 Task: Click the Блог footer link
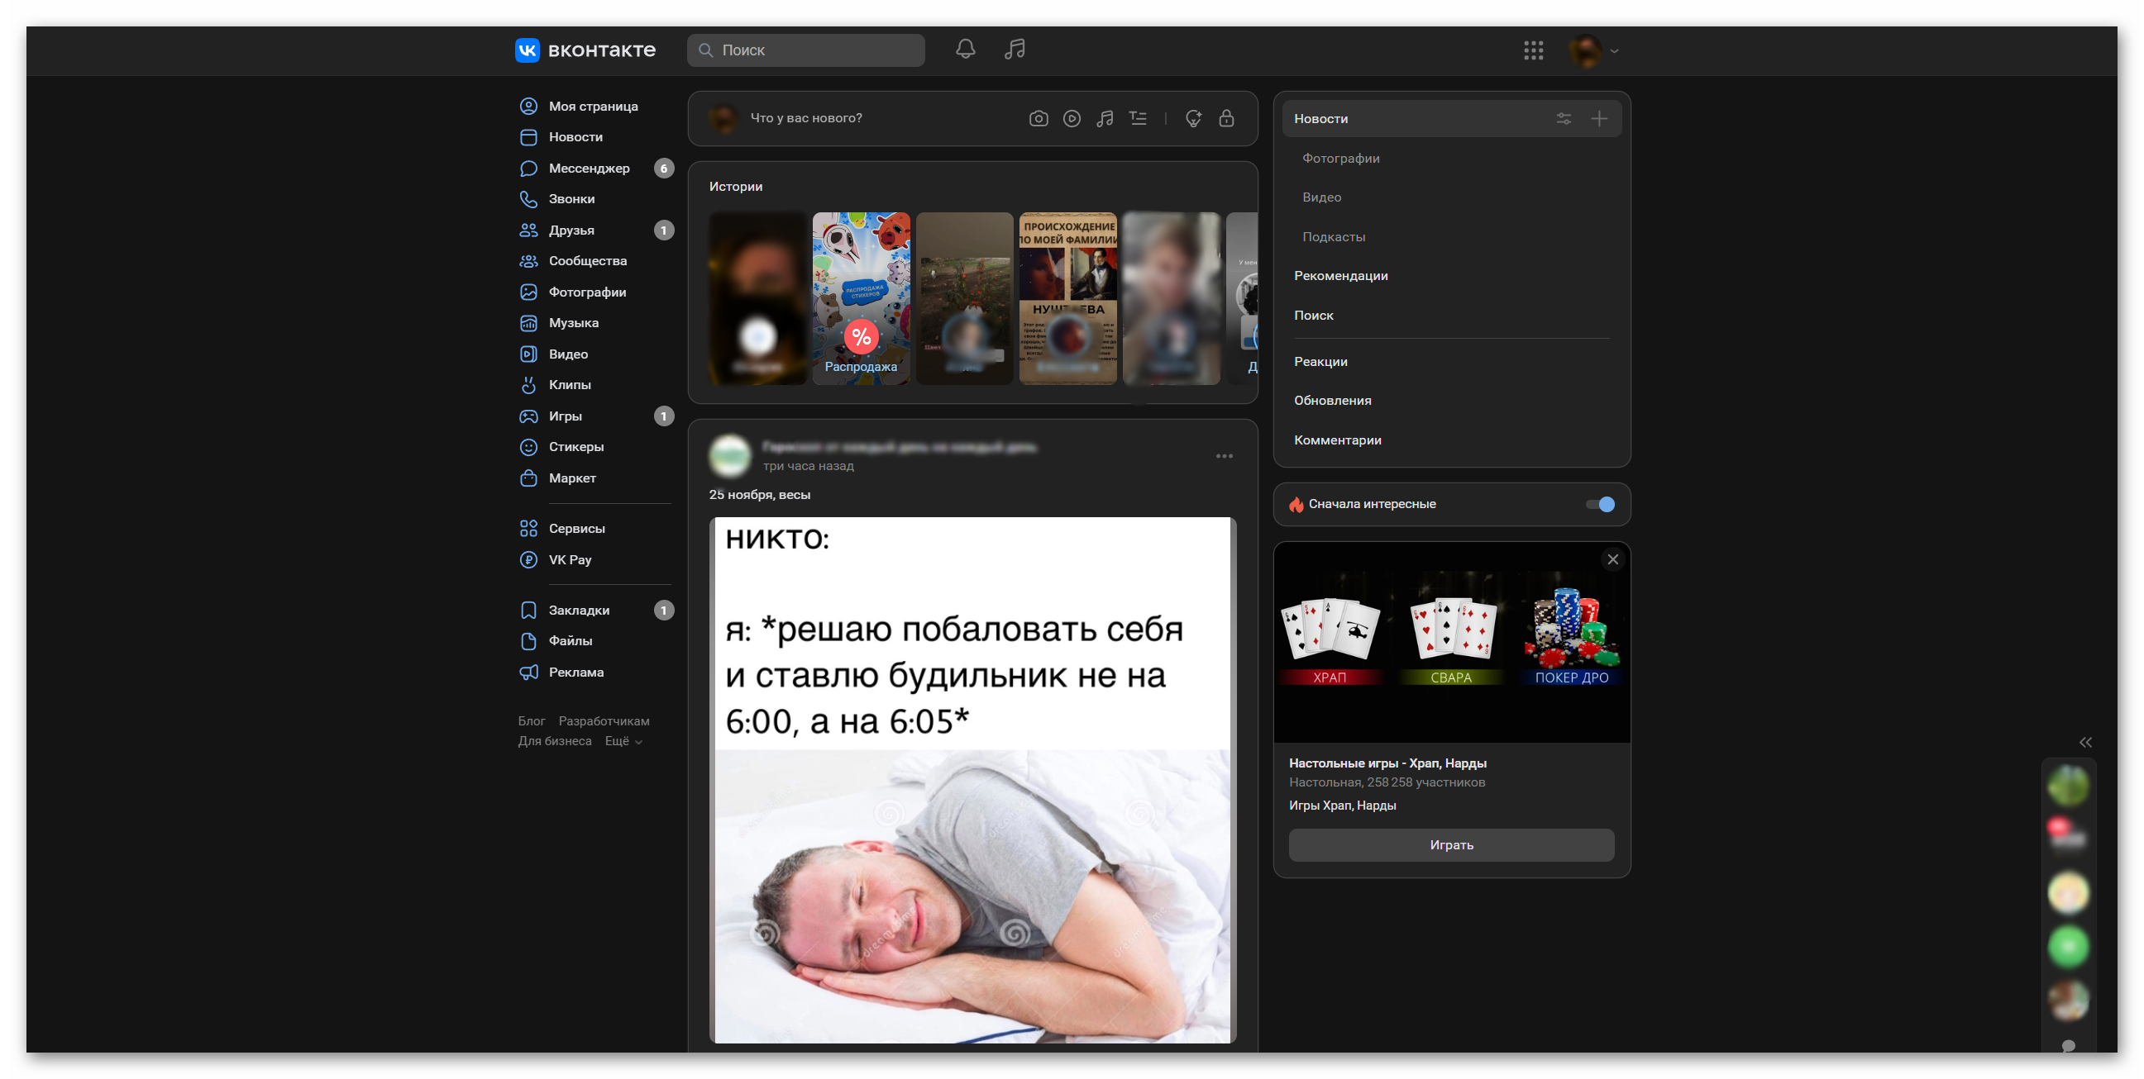click(531, 720)
